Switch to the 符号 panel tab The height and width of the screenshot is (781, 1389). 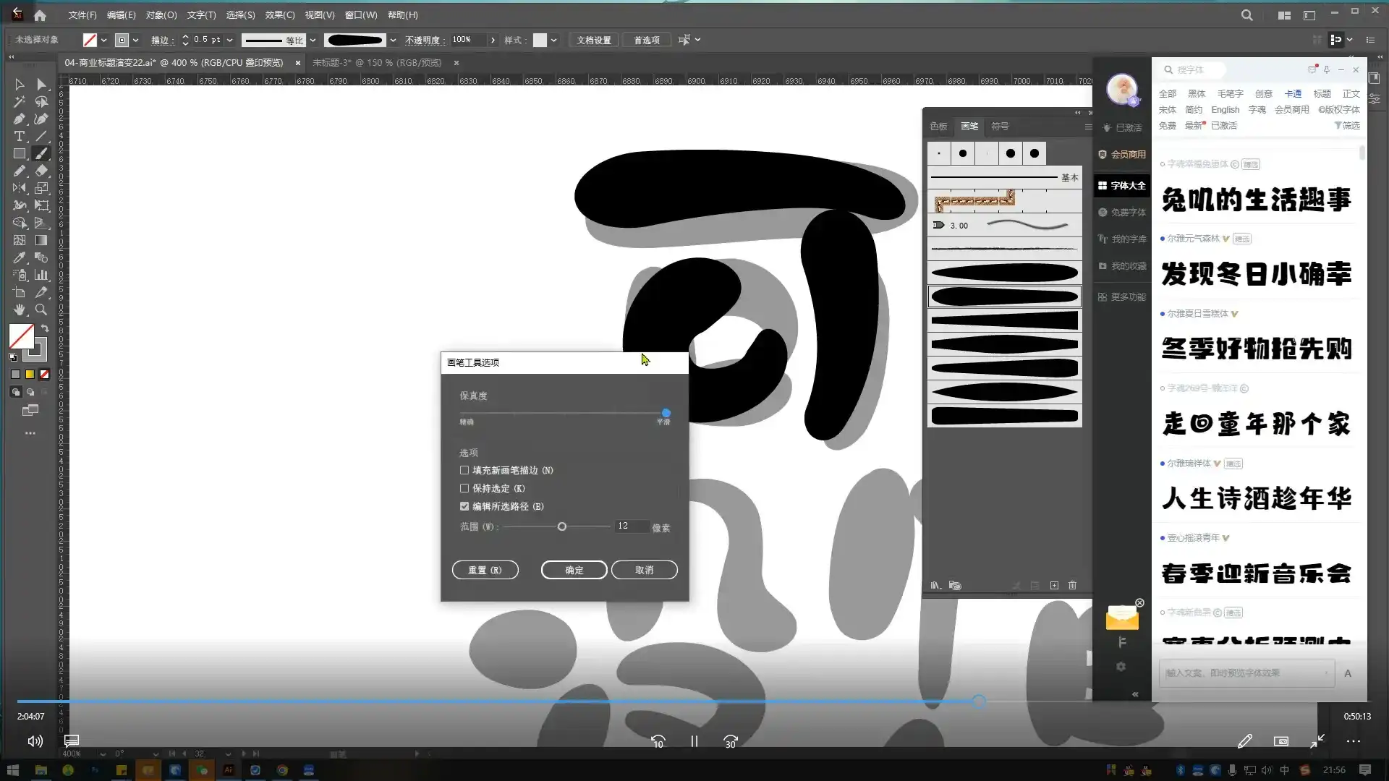pyautogui.click(x=1001, y=126)
